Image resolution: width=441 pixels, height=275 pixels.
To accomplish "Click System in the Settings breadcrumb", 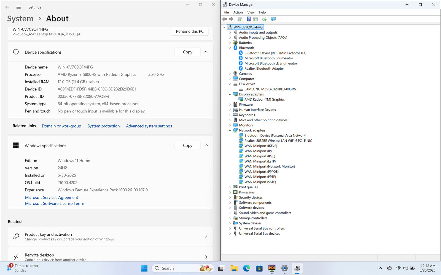I will 20,19.
